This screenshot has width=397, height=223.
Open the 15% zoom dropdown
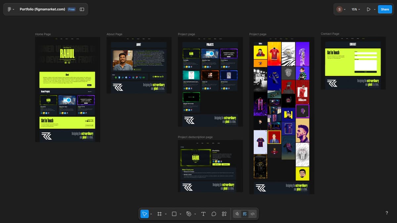(356, 9)
